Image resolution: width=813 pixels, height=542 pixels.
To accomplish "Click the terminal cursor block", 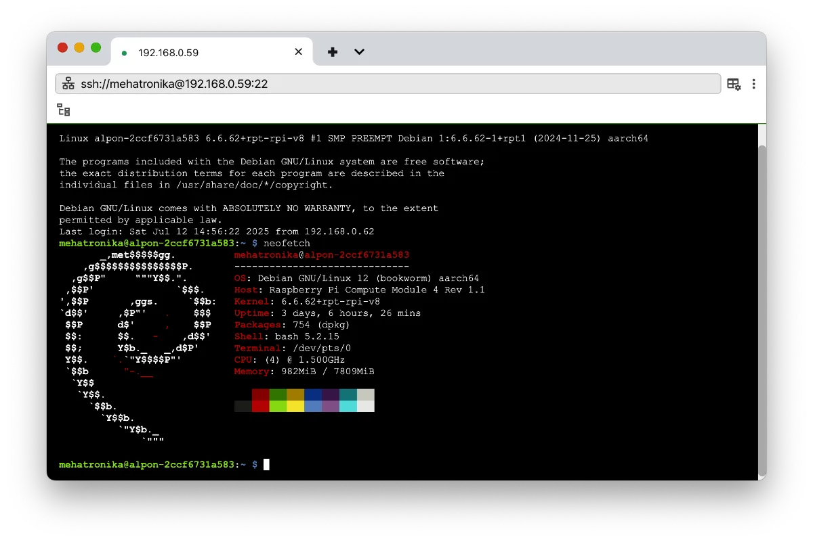I will pos(267,464).
